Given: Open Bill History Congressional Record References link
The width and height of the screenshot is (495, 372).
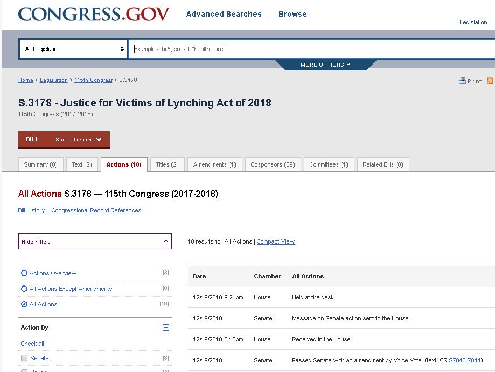Looking at the screenshot, I should pos(80,210).
